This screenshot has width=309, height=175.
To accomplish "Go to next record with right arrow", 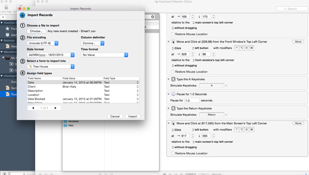I will tap(56, 108).
